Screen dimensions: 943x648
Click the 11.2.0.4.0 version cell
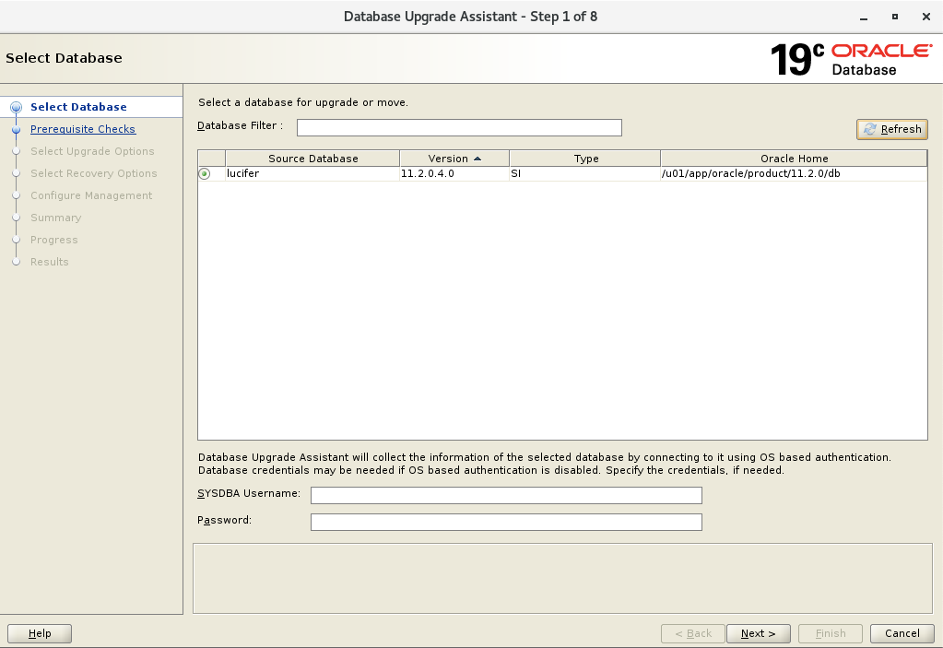click(x=454, y=173)
